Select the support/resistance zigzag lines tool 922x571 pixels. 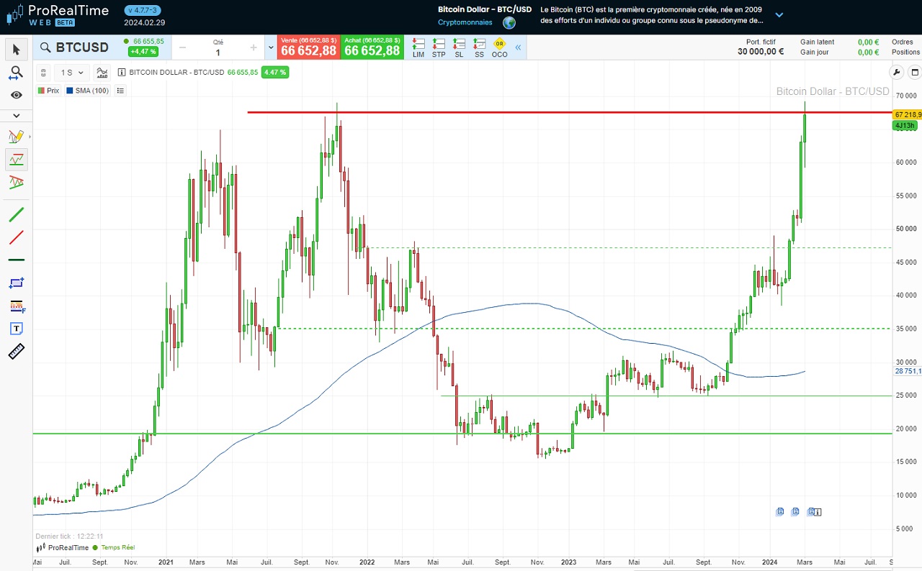click(x=16, y=160)
